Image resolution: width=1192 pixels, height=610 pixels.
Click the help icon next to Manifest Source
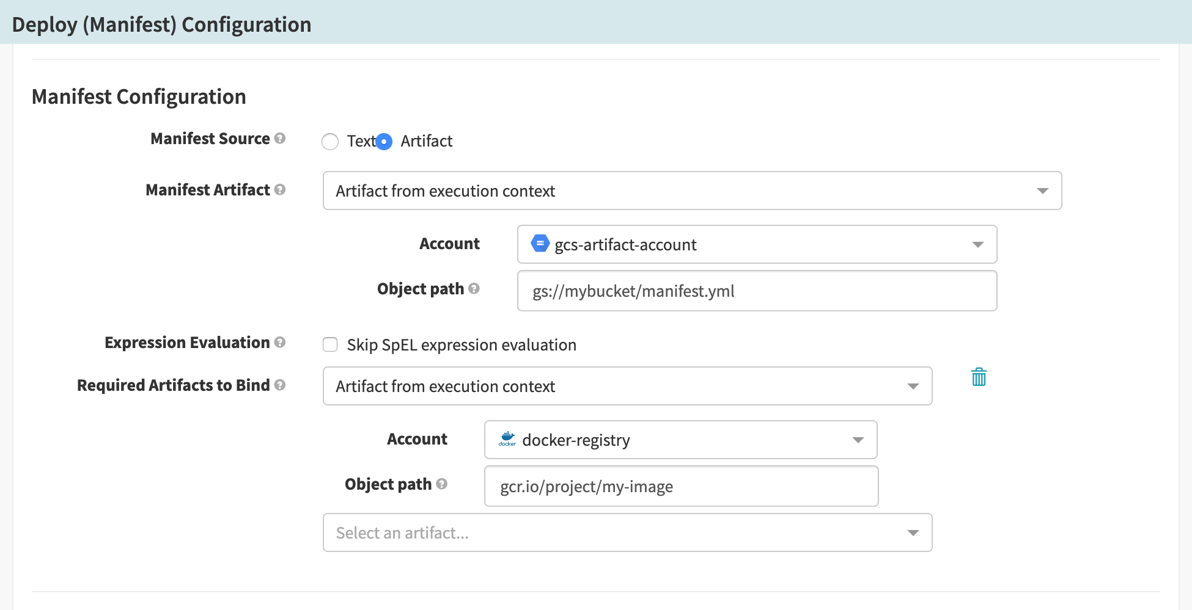click(x=281, y=139)
